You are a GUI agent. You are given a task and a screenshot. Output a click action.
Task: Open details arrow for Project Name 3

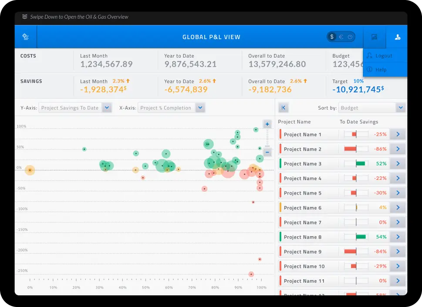(398, 164)
